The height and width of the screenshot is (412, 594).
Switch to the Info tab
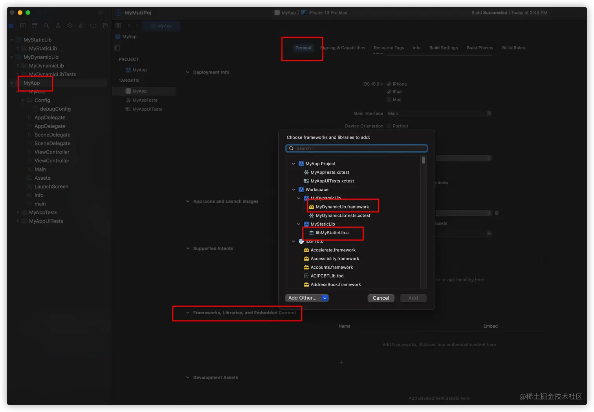[x=417, y=48]
